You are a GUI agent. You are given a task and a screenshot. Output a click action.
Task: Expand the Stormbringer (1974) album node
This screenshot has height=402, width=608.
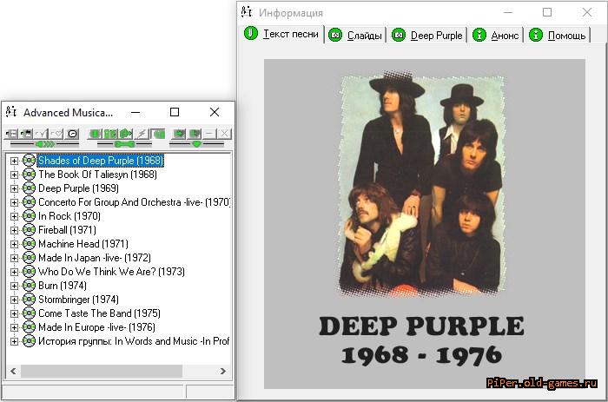coord(14,300)
